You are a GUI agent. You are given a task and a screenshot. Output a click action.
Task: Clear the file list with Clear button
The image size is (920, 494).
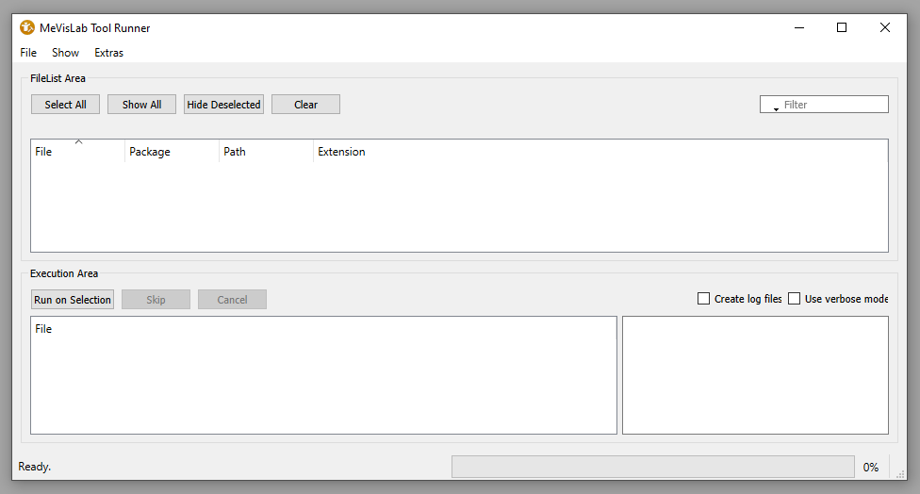pos(305,105)
